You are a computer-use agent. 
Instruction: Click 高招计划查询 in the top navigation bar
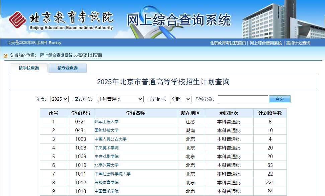(298, 43)
